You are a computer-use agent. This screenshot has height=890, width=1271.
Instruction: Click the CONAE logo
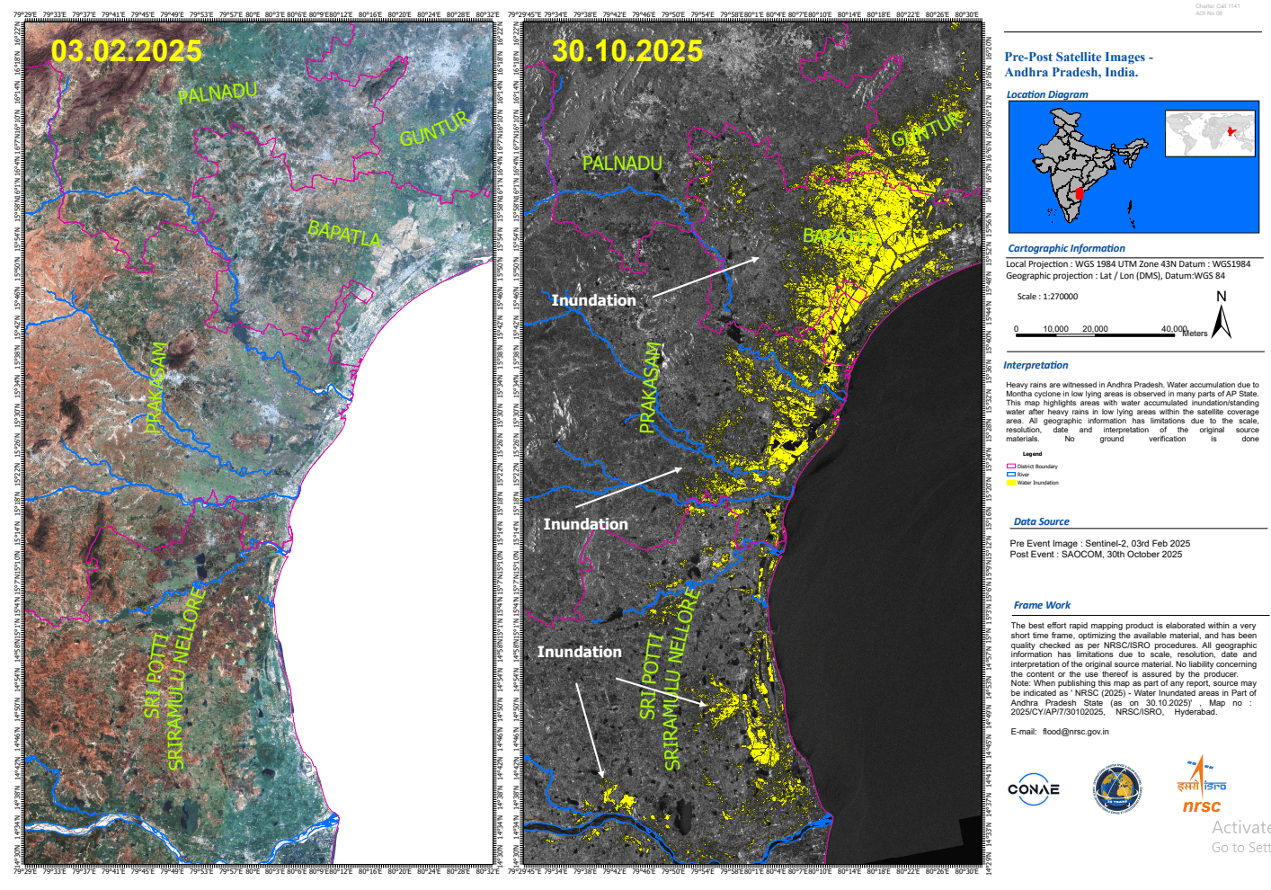tap(1033, 789)
